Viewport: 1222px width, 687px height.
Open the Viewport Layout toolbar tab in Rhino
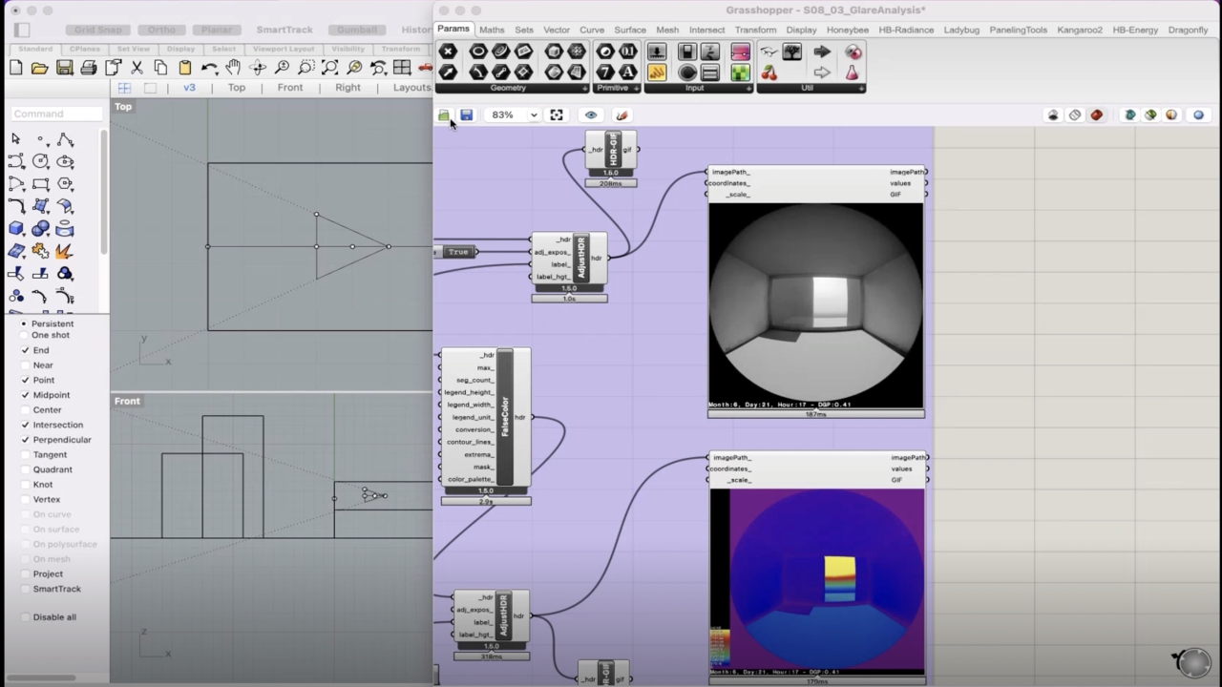(x=284, y=49)
